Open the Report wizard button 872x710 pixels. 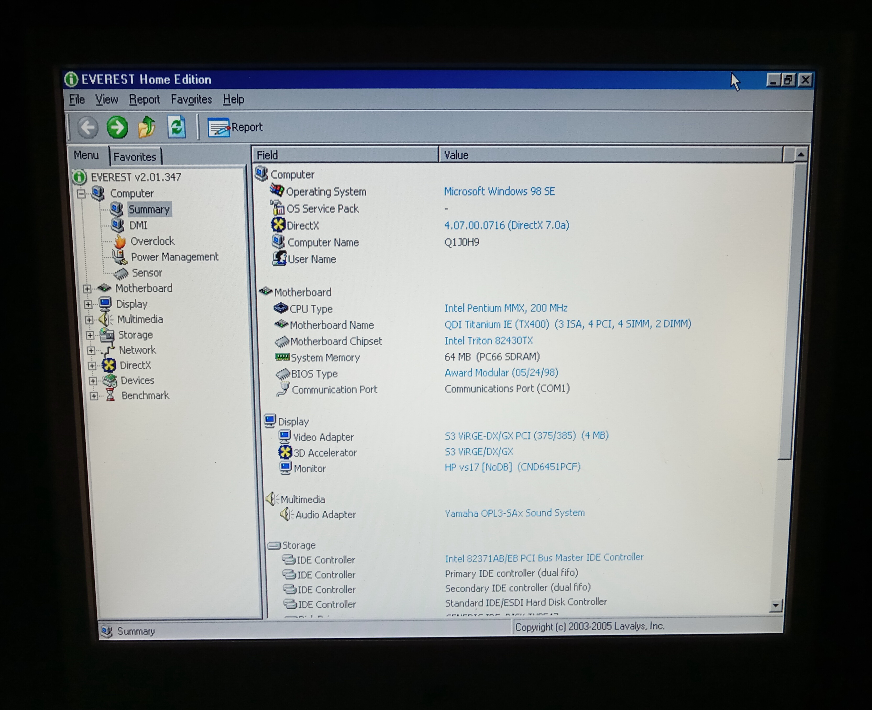[x=235, y=127]
